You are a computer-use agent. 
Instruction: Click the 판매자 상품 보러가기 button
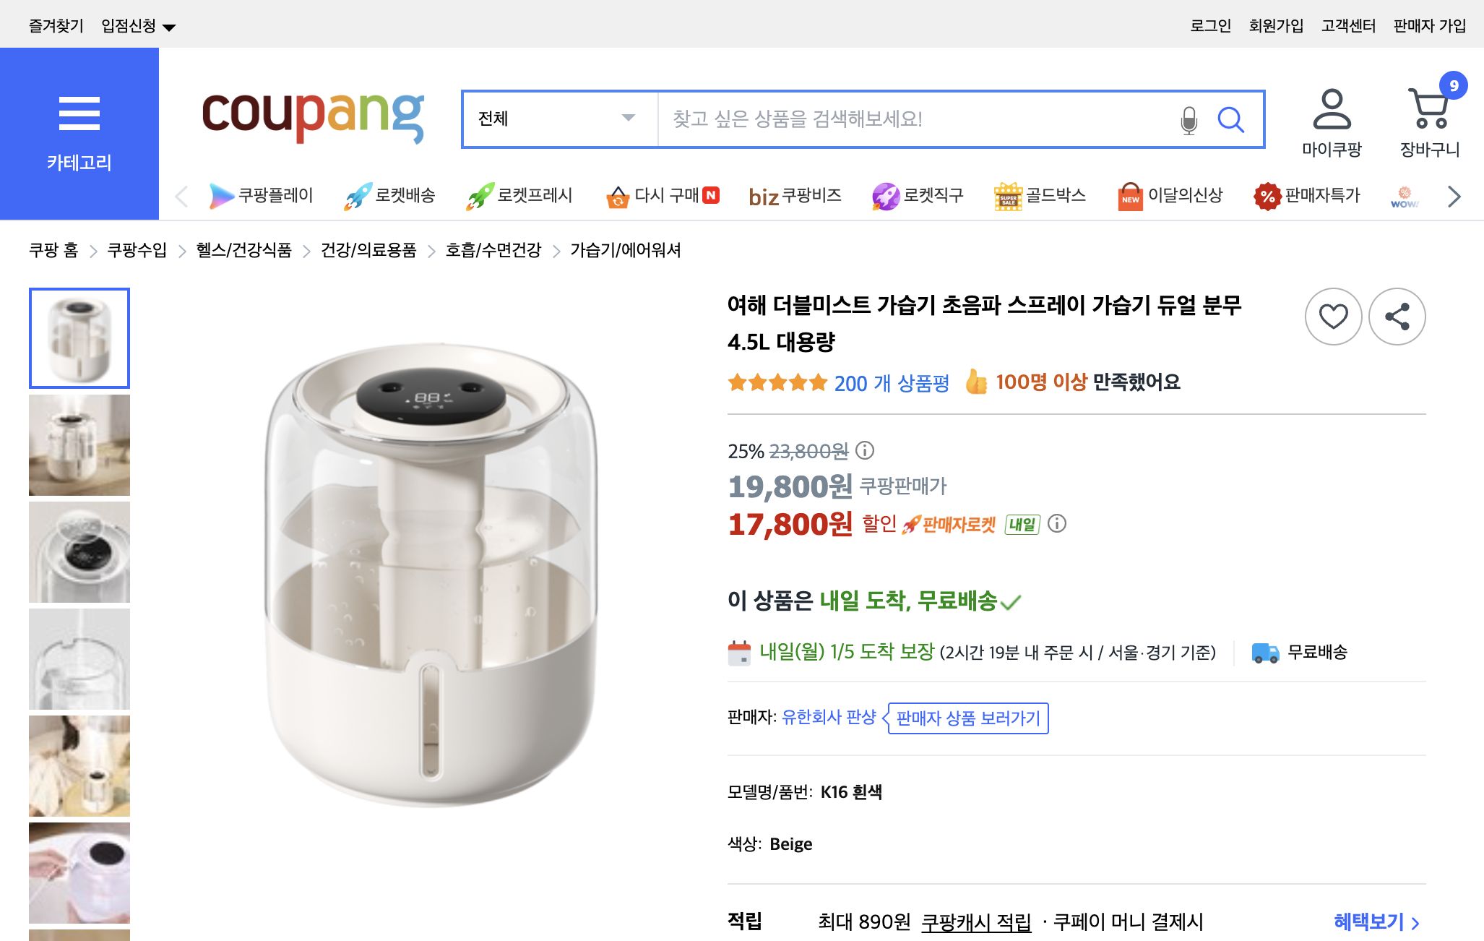(x=967, y=719)
